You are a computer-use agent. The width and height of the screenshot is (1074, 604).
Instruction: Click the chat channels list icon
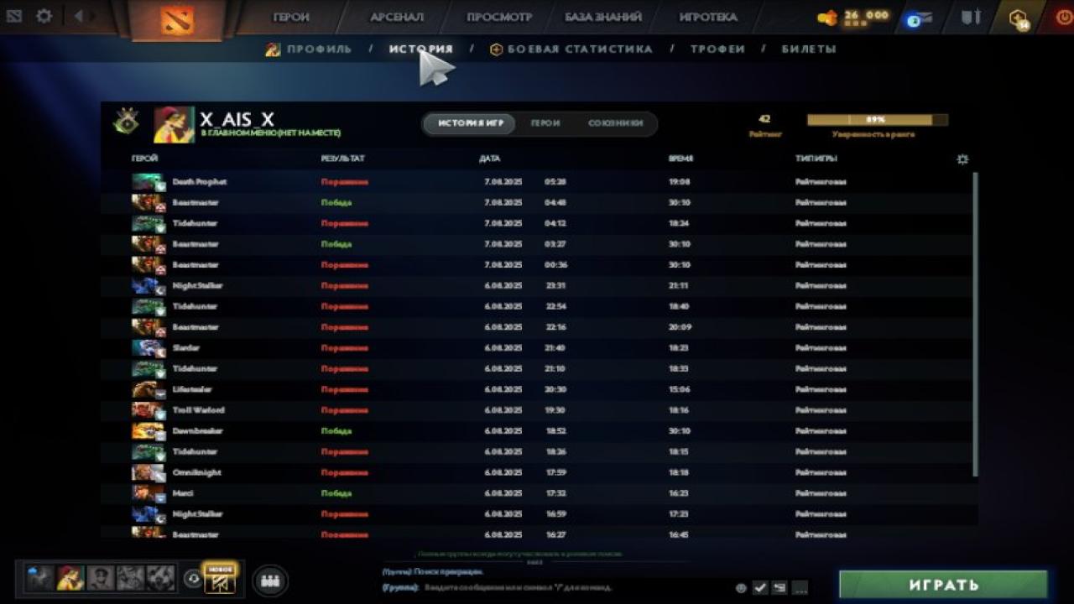779,587
